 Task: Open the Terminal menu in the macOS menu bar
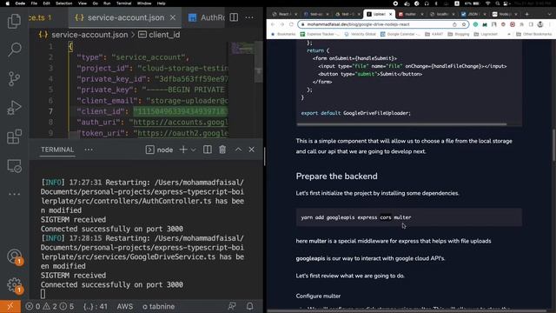tap(123, 3)
